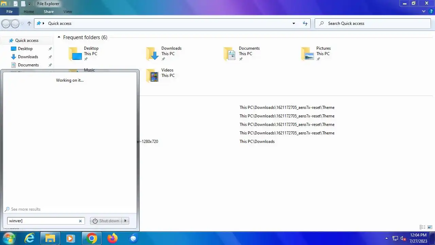
Task: Click the Show desktop strip
Action: [432, 239]
